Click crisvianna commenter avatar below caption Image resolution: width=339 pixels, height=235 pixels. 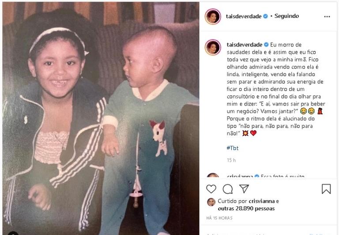(213, 175)
